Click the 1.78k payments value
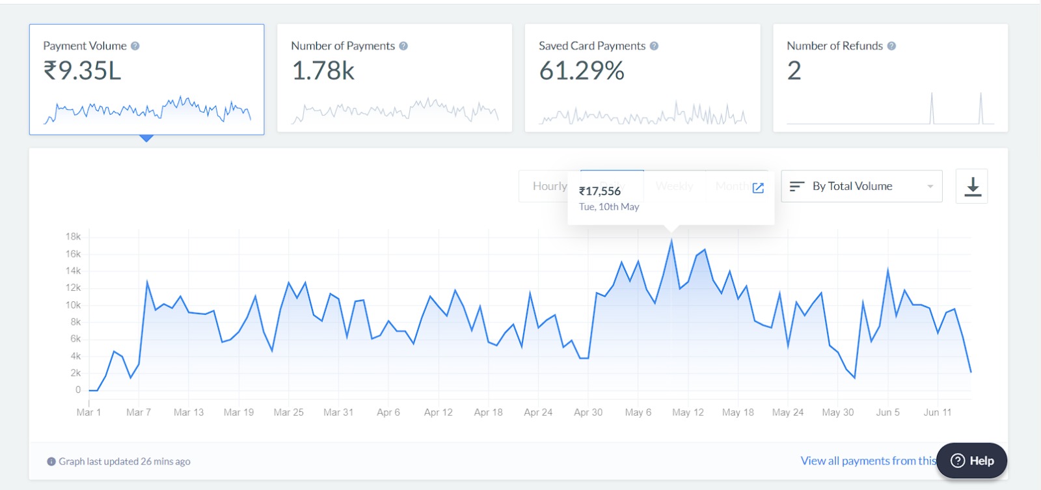1041x490 pixels. click(x=323, y=70)
